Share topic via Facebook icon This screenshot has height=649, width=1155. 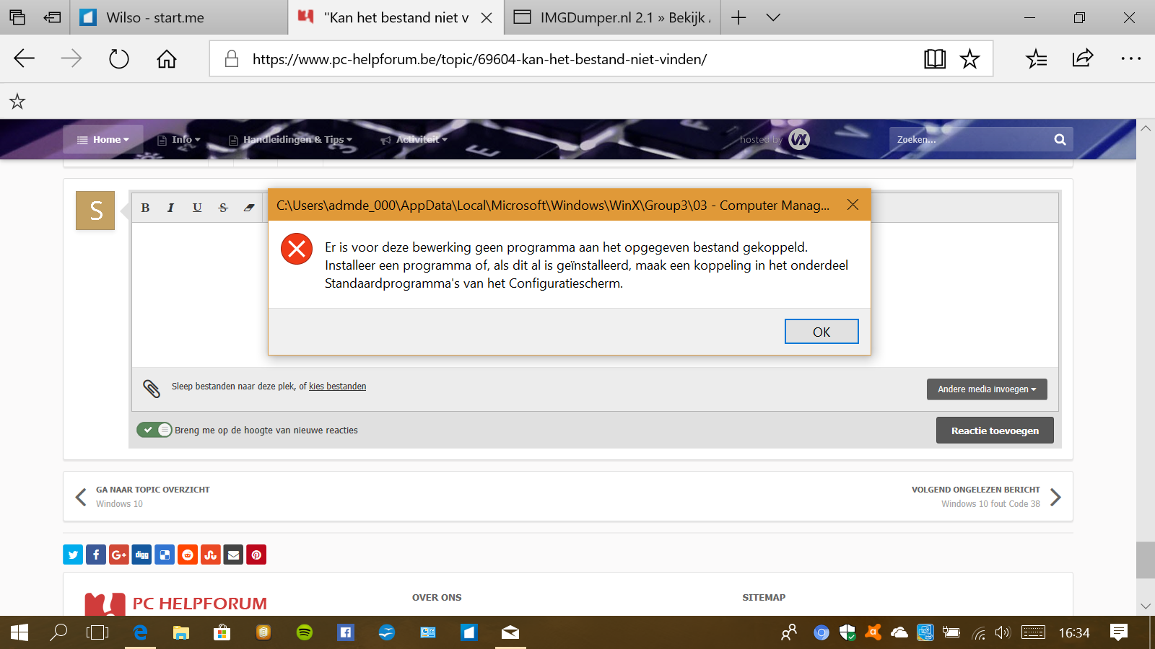(x=96, y=555)
